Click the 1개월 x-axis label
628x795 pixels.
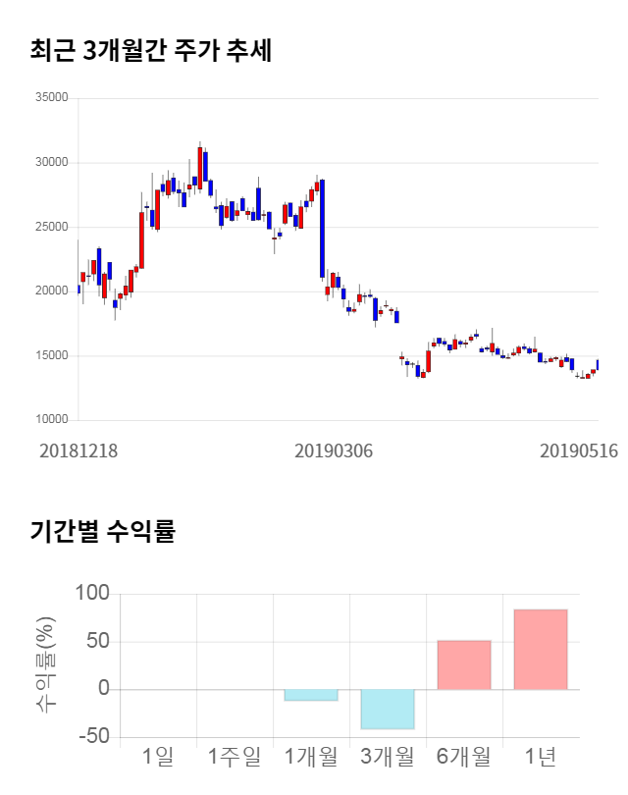[310, 757]
